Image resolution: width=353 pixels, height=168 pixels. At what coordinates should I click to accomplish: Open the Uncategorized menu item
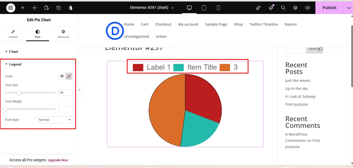136,36
